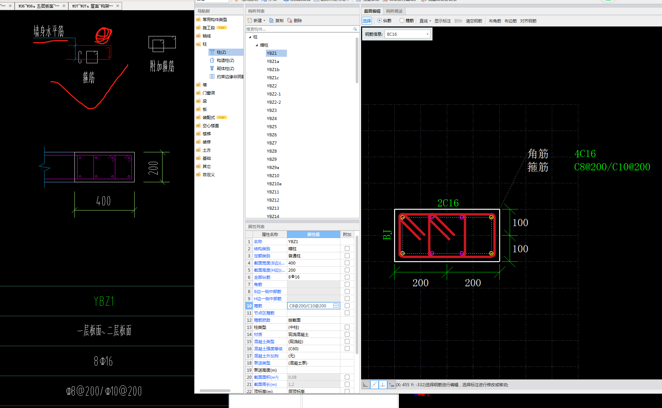Collapse the 柱 node in component list

pos(250,37)
